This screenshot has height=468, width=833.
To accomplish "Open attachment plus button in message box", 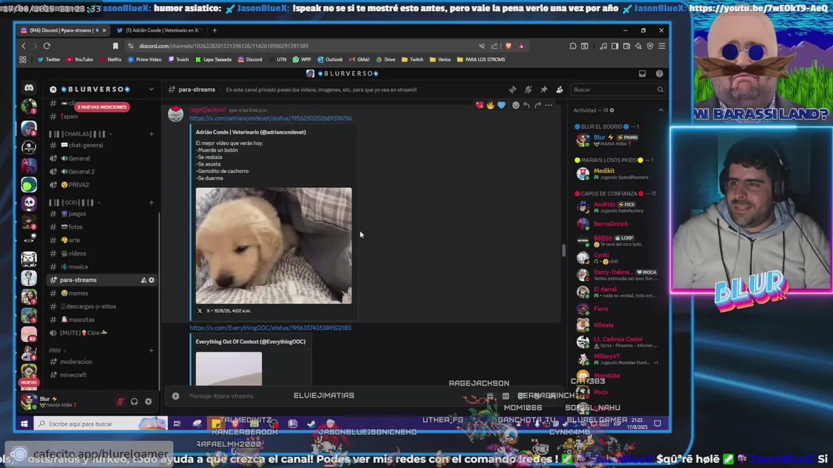I will 176,396.
